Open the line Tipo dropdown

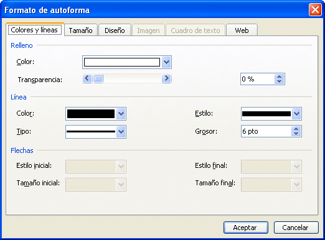coord(96,132)
